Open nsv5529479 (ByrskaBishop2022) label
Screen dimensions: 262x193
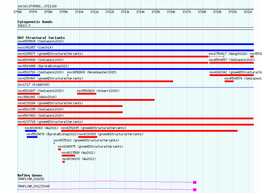pyautogui.click(x=52, y=134)
